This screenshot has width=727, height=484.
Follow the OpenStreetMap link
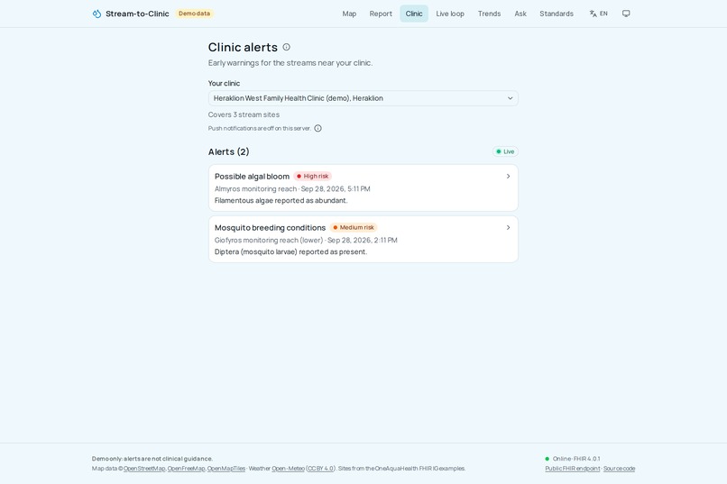[144, 469]
